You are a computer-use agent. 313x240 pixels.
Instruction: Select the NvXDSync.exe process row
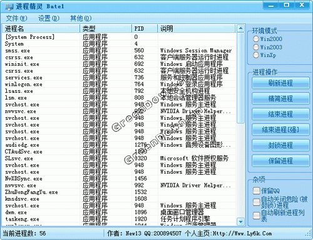pyautogui.click(x=119, y=179)
